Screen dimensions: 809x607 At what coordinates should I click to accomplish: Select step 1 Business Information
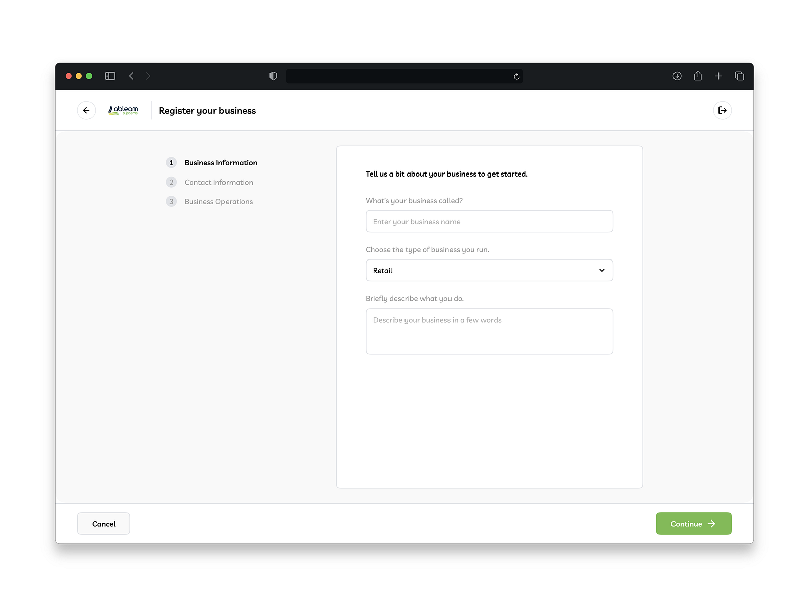(220, 162)
